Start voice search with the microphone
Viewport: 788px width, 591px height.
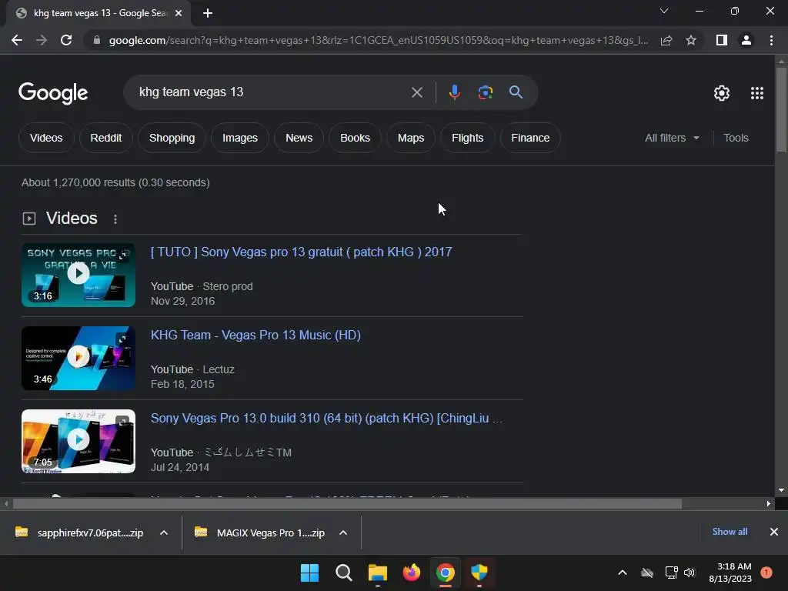(454, 92)
